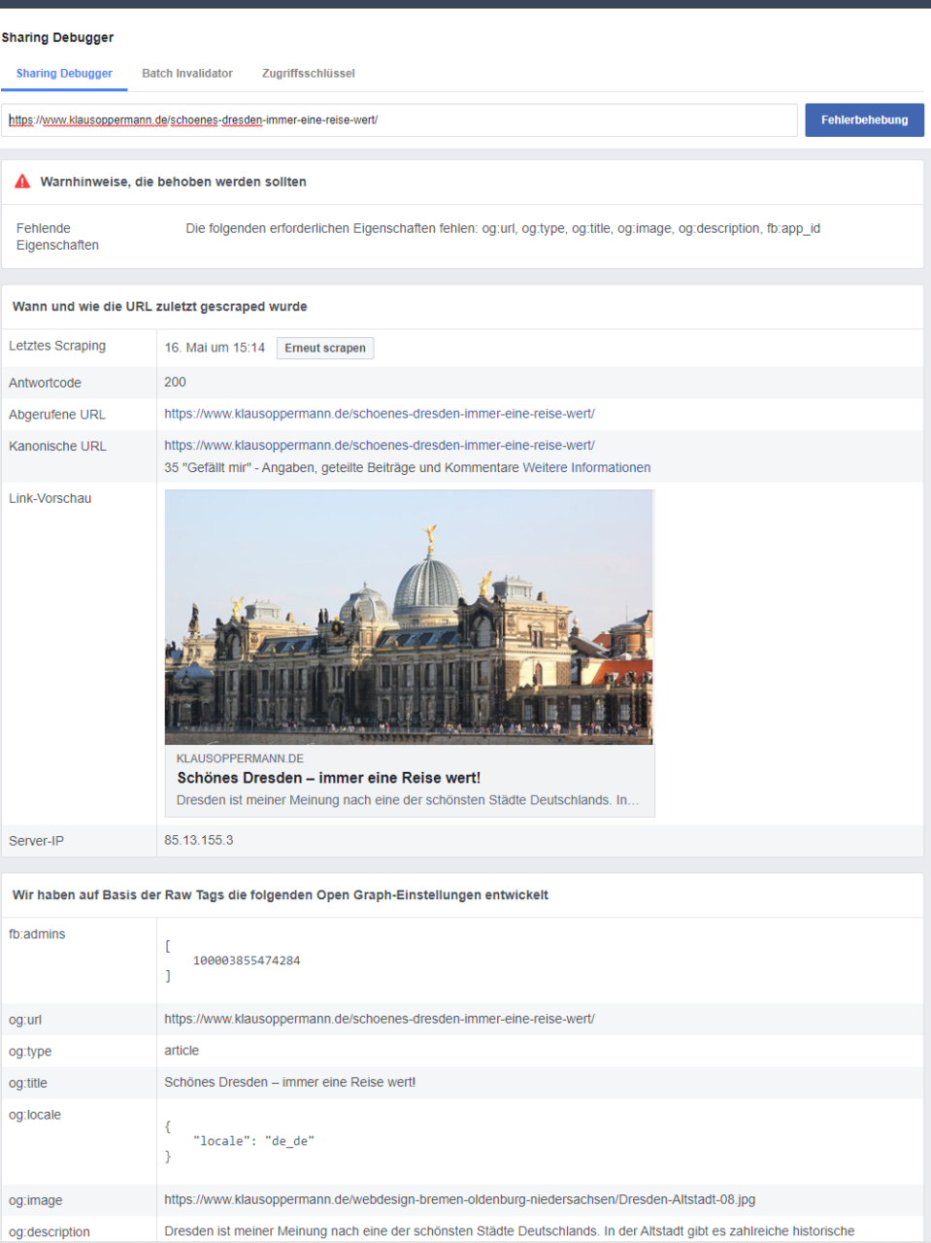Click the Fehlende Eigenschaften label

click(x=57, y=237)
